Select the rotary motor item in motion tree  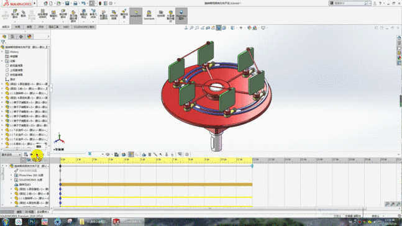point(22,184)
